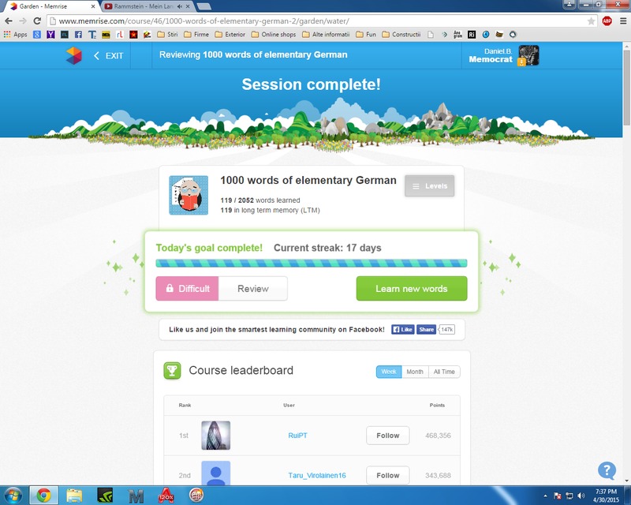
Task: Click Chrome in the taskbar
Action: [43, 496]
